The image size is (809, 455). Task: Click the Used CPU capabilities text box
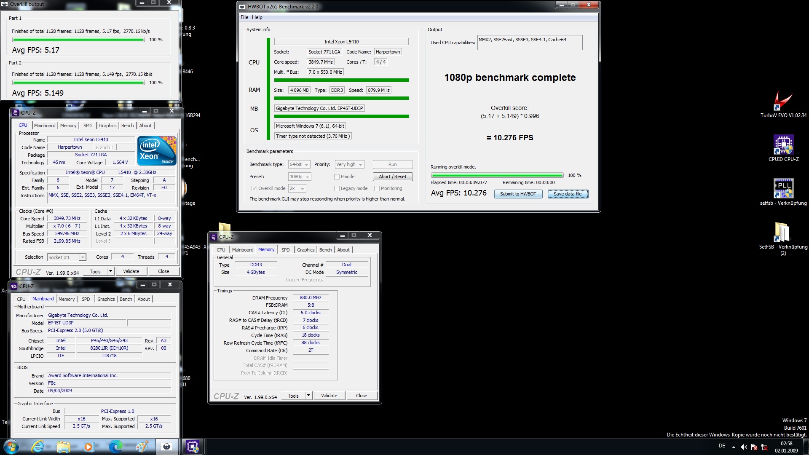tap(530, 43)
